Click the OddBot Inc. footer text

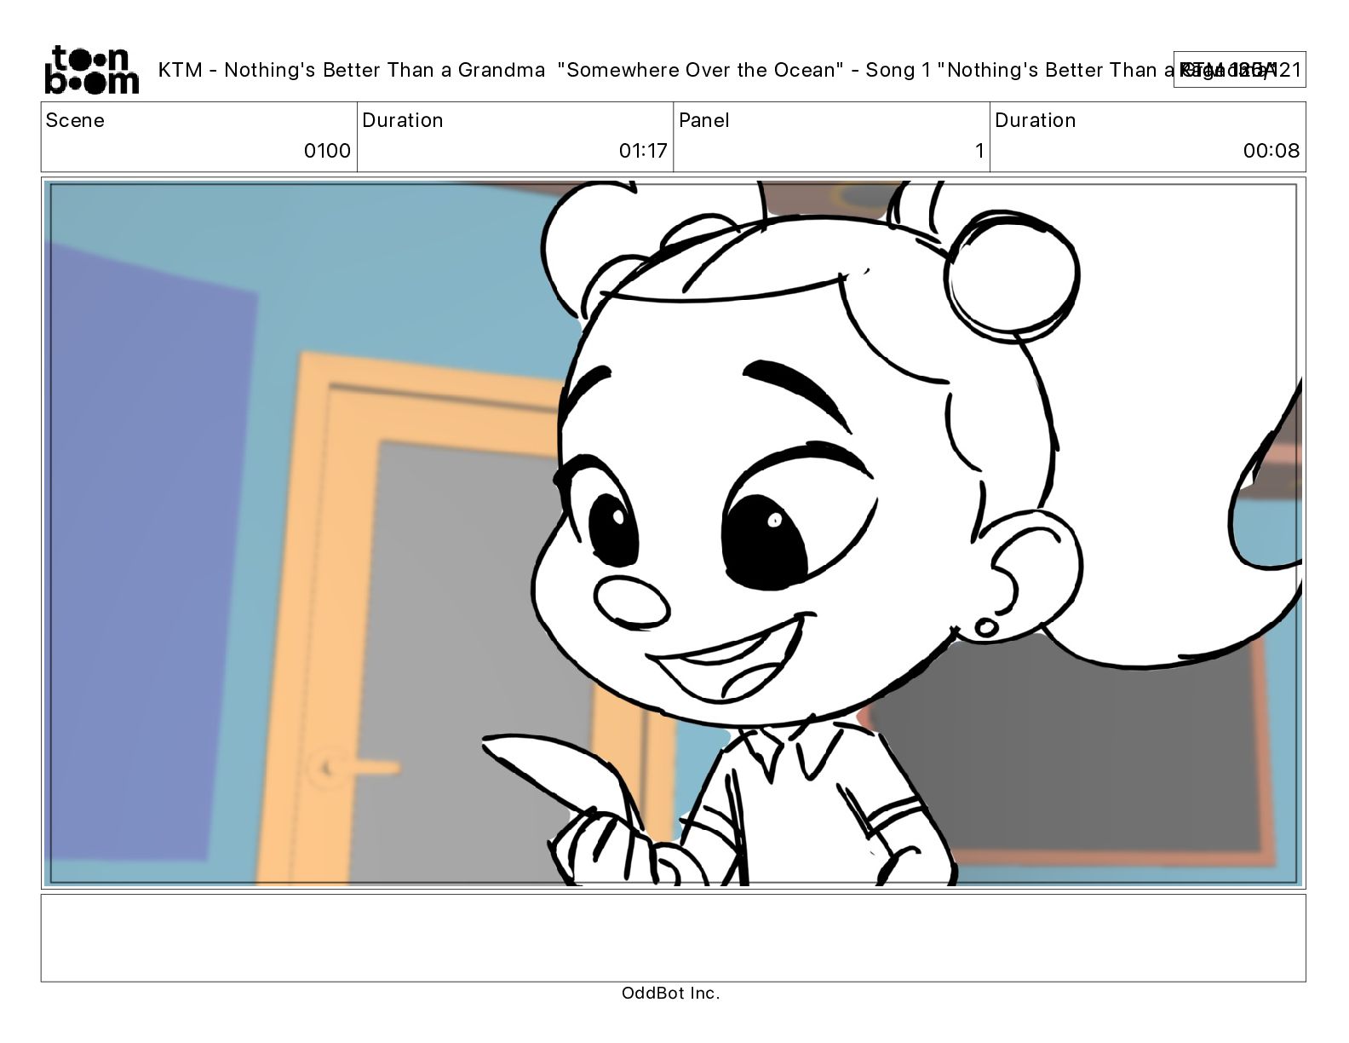671,993
